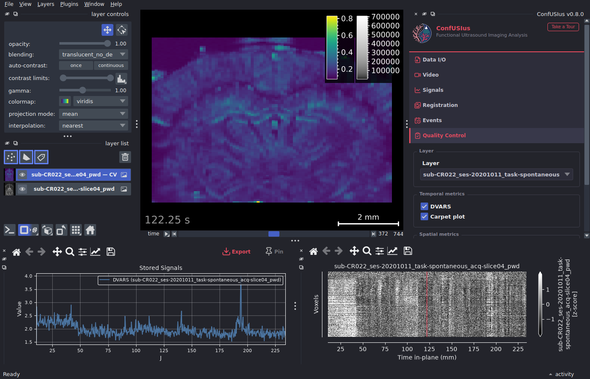Open the colormap viridis dropdown
Image resolution: width=590 pixels, height=379 pixels.
click(x=101, y=101)
